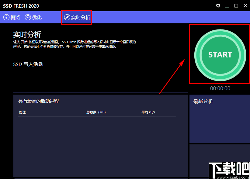Click the info icon beside 概览
This screenshot has width=250, height=179.
pos(7,17)
